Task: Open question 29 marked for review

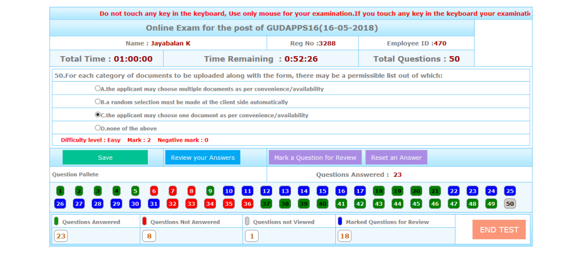Action: [116, 203]
